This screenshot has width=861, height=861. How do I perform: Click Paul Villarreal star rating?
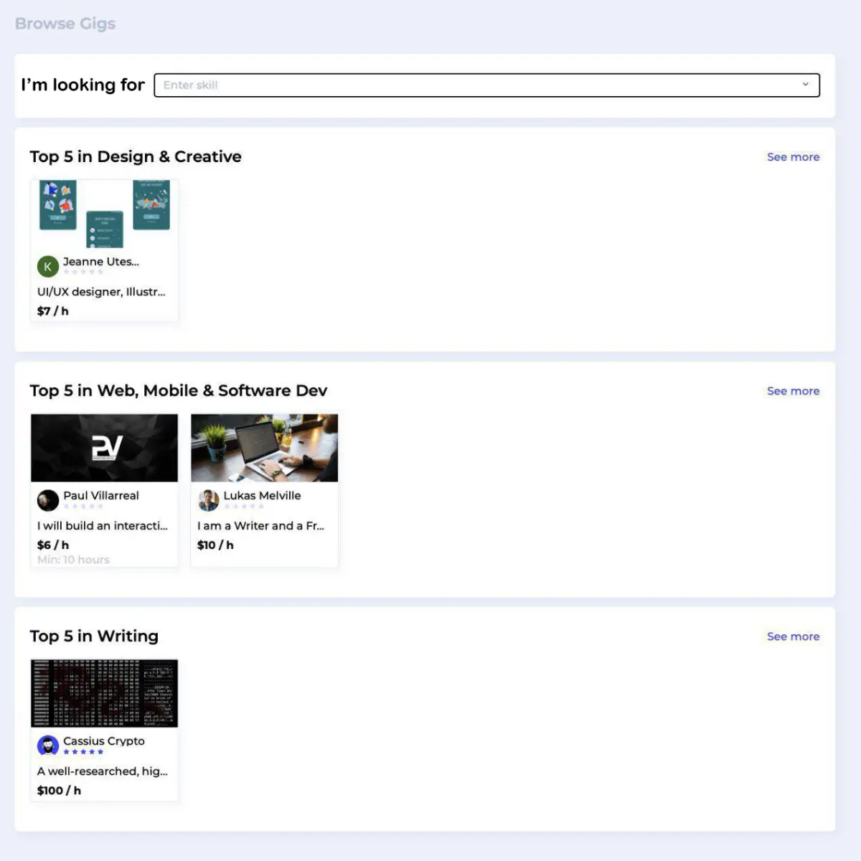tap(83, 506)
